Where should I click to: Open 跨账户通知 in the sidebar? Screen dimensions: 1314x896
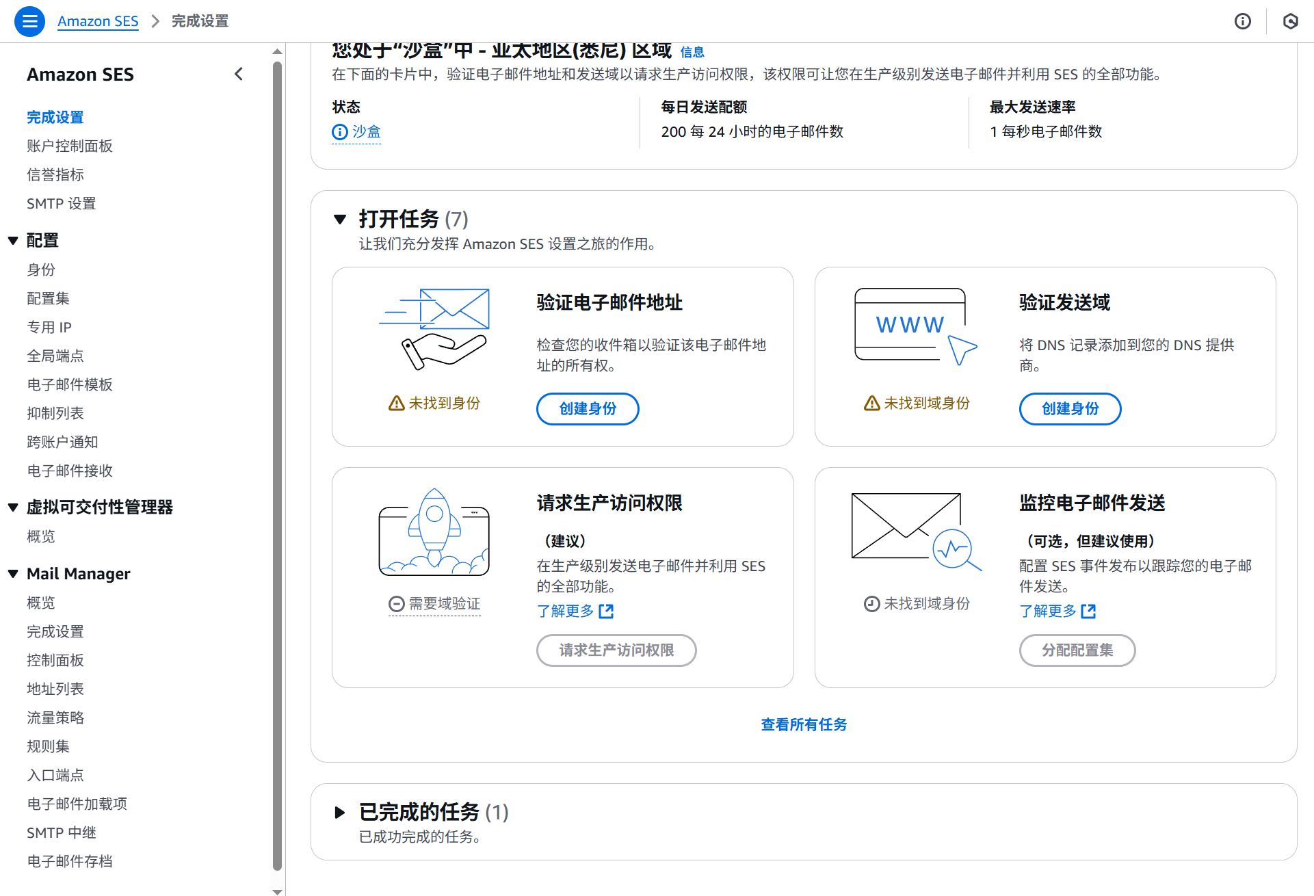[x=62, y=443]
